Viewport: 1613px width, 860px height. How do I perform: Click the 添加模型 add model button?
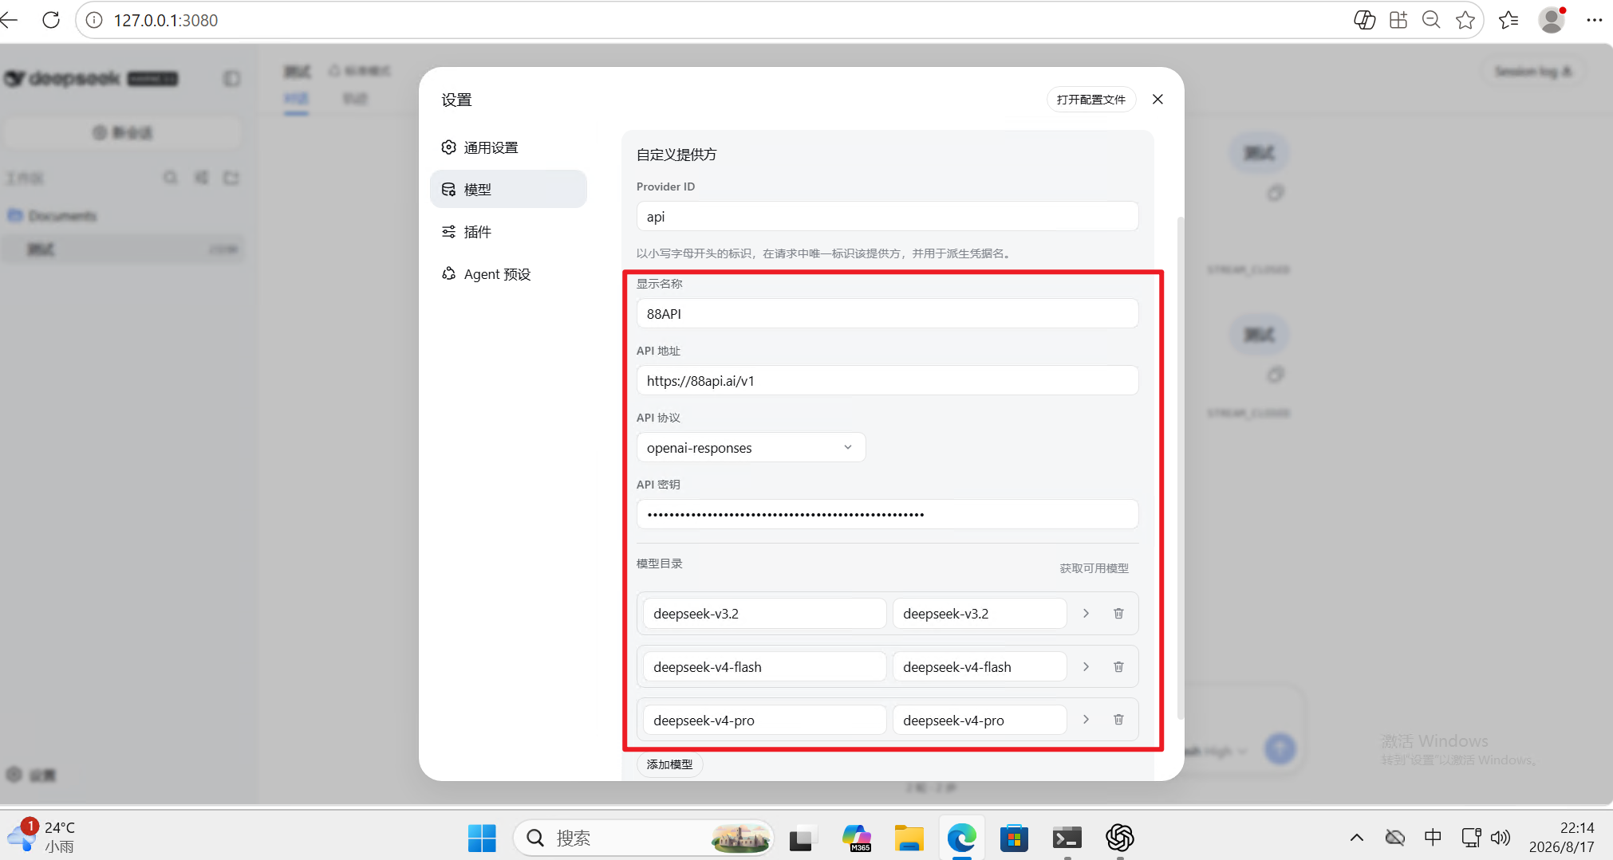pos(669,764)
